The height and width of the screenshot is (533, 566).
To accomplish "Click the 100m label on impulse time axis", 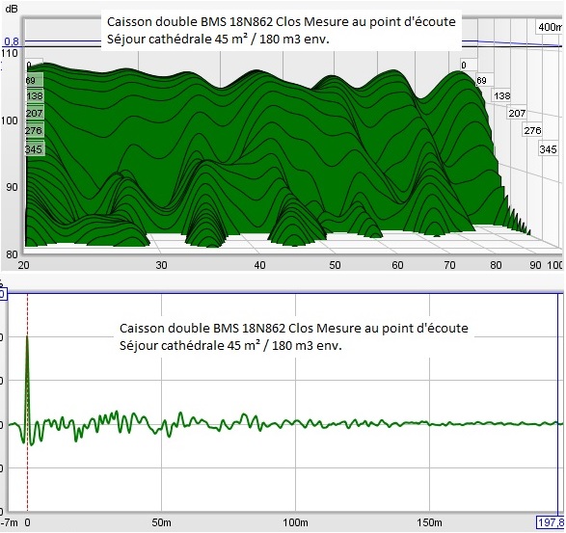I will click(x=295, y=522).
